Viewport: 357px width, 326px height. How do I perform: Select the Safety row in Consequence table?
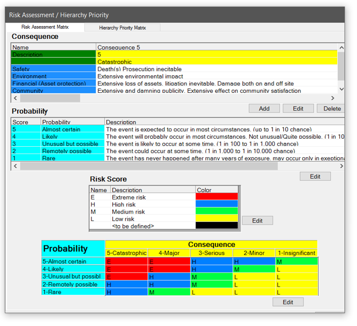click(53, 69)
